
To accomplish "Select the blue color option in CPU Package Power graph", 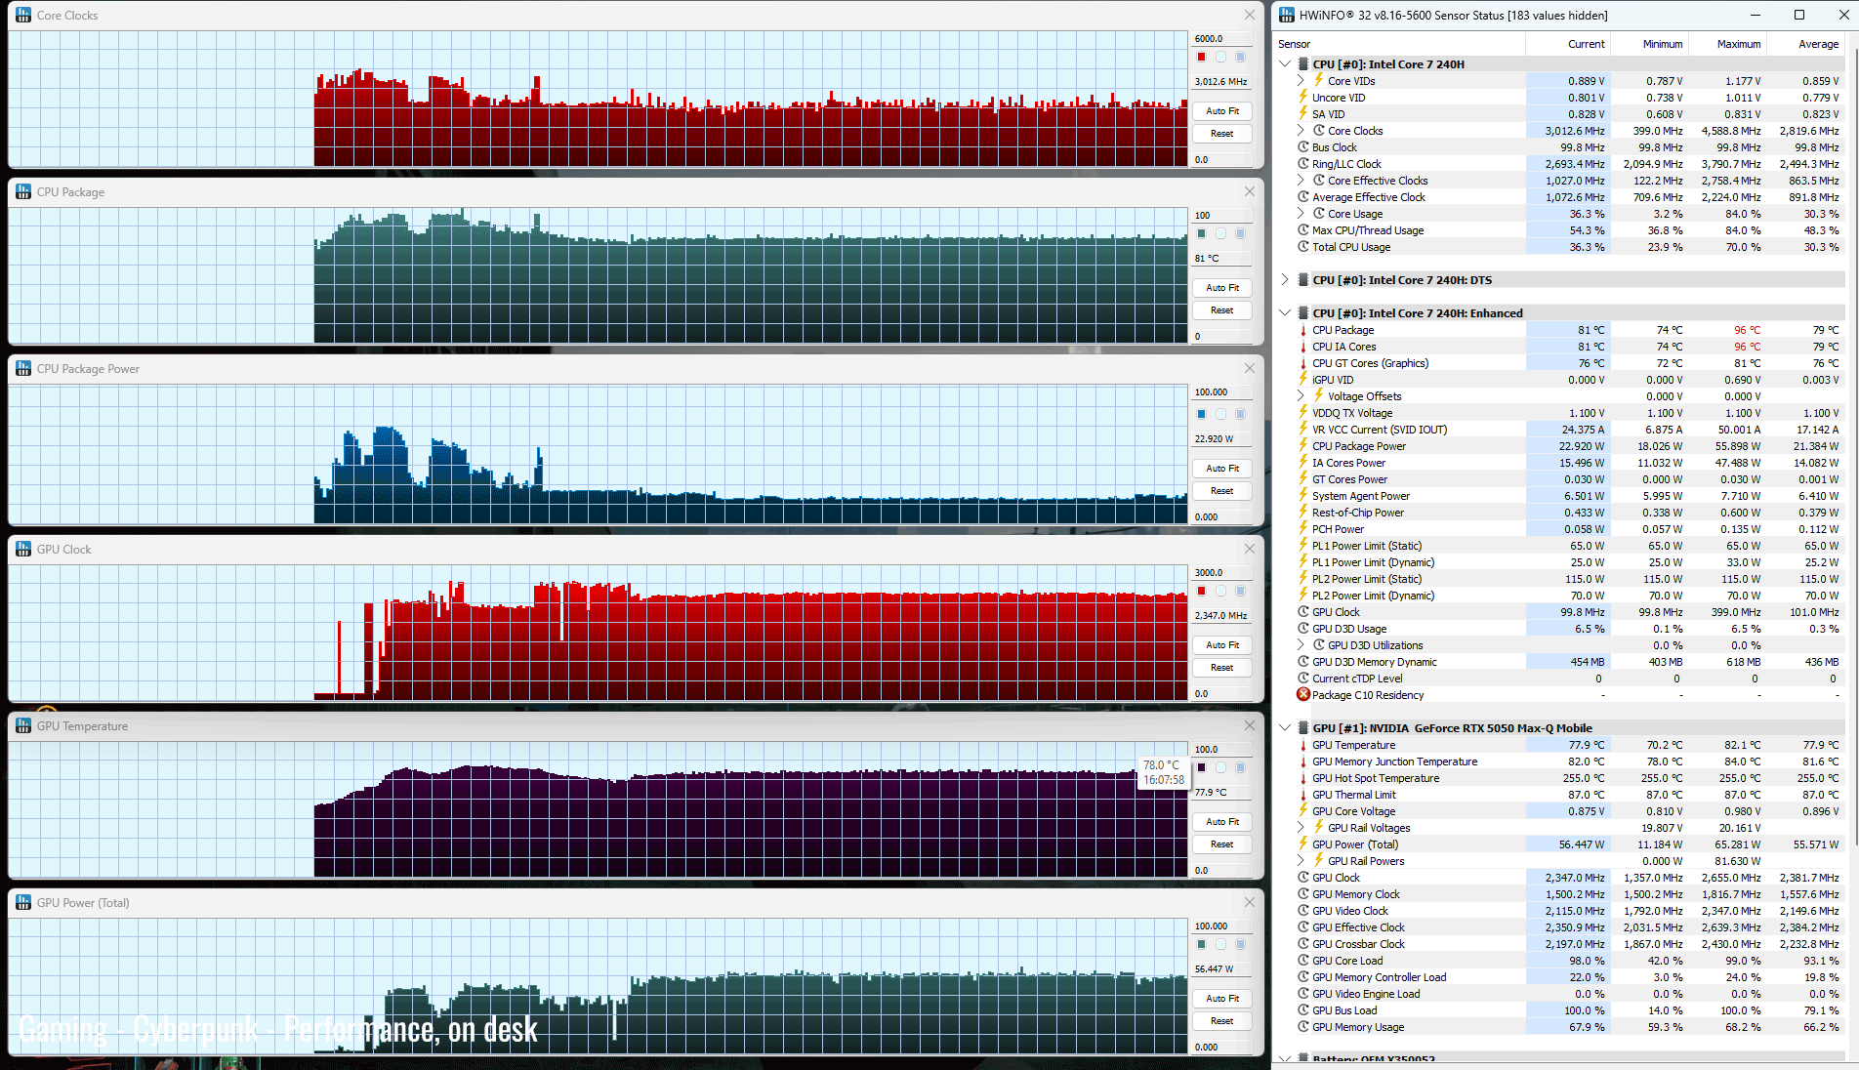I will pyautogui.click(x=1201, y=414).
